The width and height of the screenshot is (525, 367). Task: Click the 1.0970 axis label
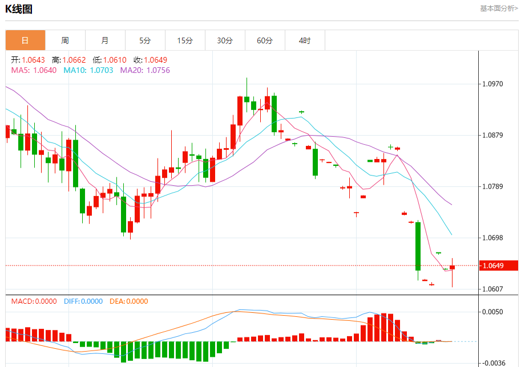(492, 84)
